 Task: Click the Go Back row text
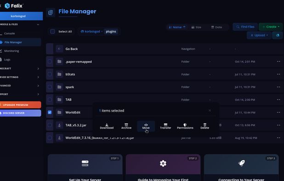tap(72, 49)
